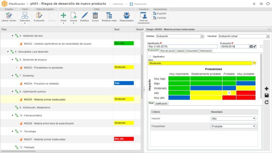Open the calendar picker for Evaluación date
Screen dimensions: 272x153
coord(251,46)
